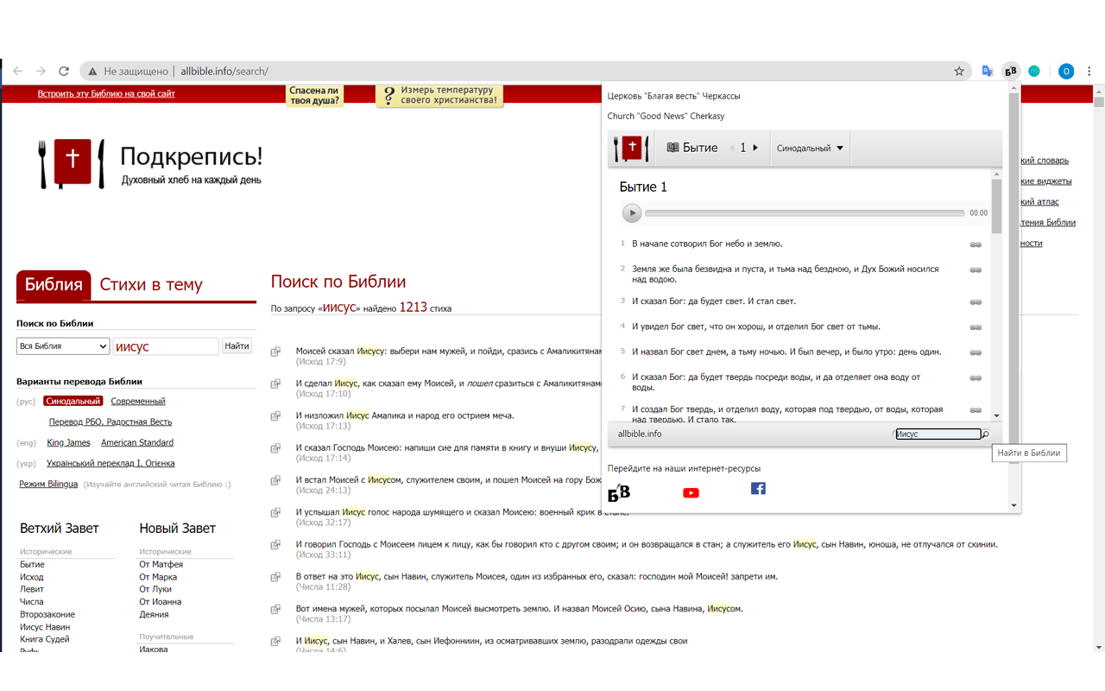Click the browser forward arrow
Viewport: 1105px width, 691px height.
tap(41, 72)
